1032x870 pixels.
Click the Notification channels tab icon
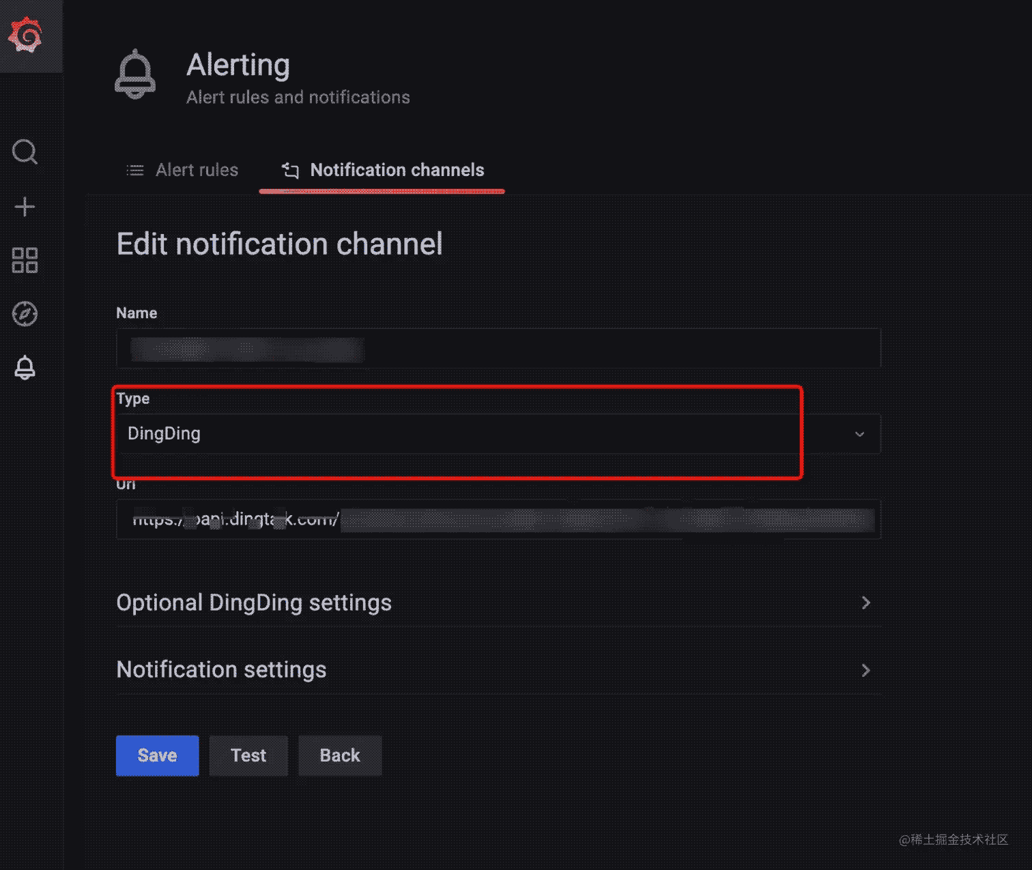[x=291, y=170]
